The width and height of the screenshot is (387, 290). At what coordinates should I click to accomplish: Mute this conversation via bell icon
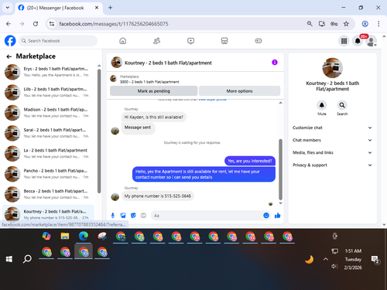322,105
